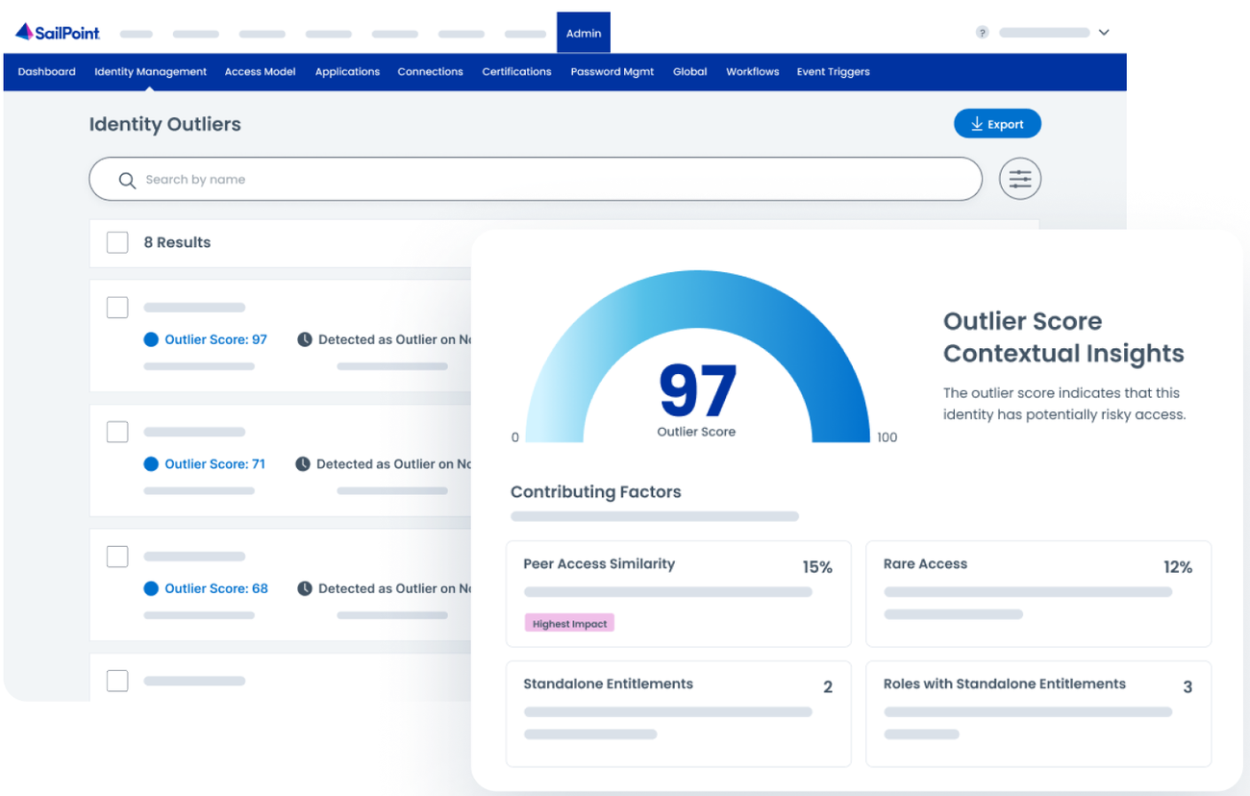Viewport: 1250px width, 796px height.
Task: Check the box for the Outlier Score: 97 identity
Action: click(x=117, y=308)
